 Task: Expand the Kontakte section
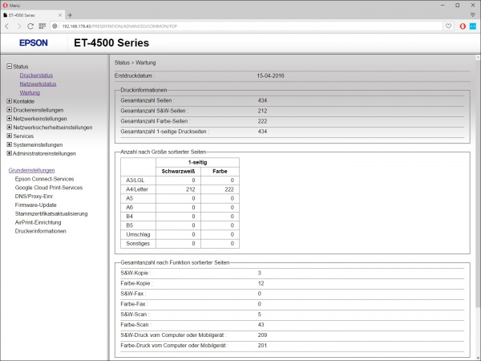click(x=9, y=101)
